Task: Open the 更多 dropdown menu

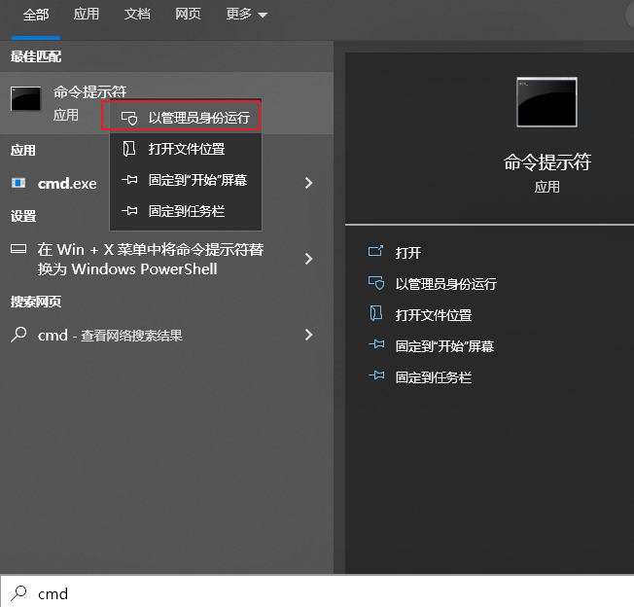Action: point(246,15)
